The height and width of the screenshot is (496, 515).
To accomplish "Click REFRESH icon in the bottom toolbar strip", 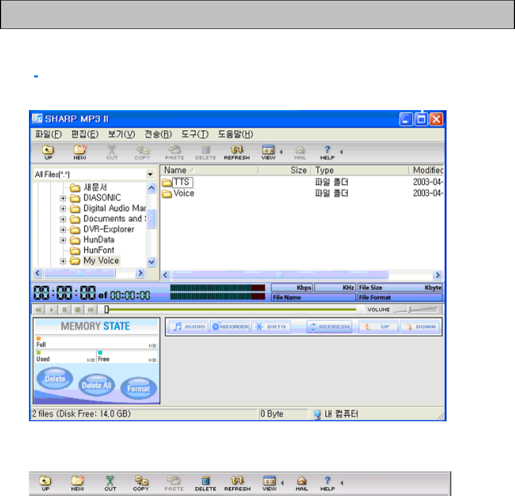I will pyautogui.click(x=237, y=483).
